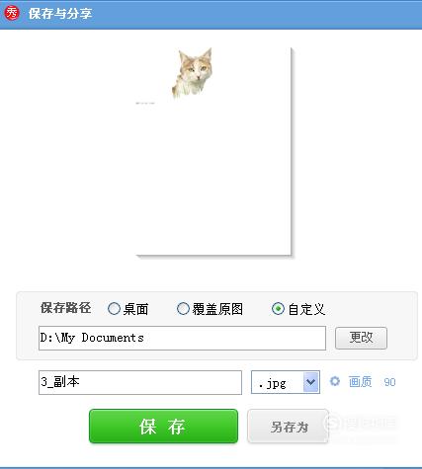Viewport: 422px width, 469px height.
Task: Click the 保存路径 label
Action: click(x=65, y=308)
